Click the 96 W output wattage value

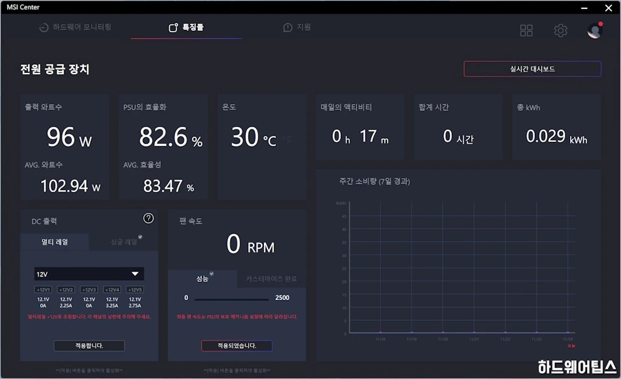tap(69, 138)
